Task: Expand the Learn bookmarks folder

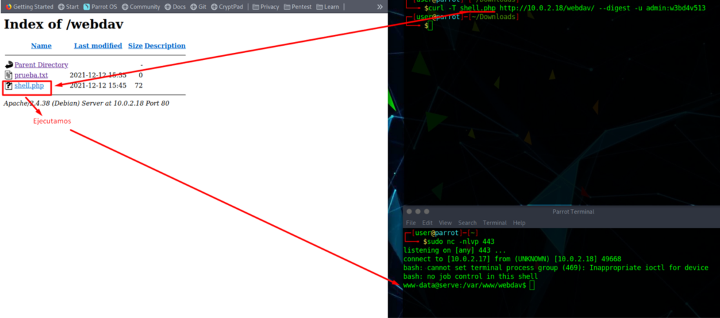Action: click(x=327, y=6)
